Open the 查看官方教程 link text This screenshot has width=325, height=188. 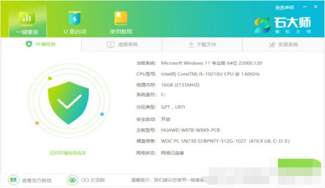click(37, 180)
